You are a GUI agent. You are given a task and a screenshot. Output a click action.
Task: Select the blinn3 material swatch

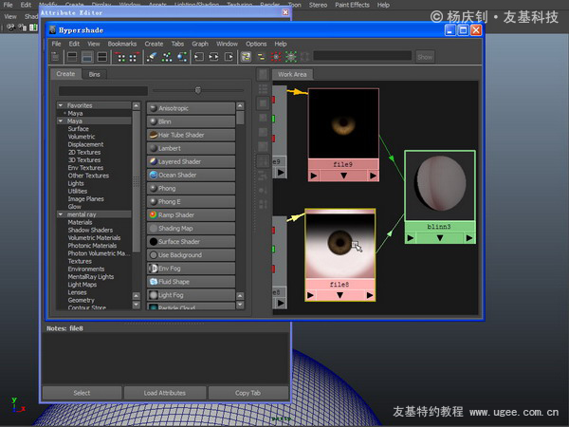point(440,186)
